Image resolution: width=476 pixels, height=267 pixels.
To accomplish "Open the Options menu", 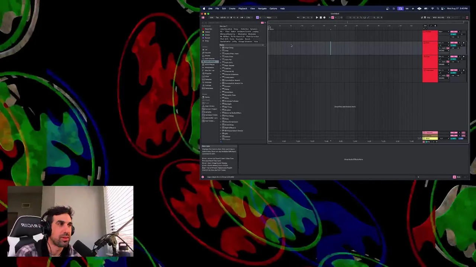I will point(273,9).
